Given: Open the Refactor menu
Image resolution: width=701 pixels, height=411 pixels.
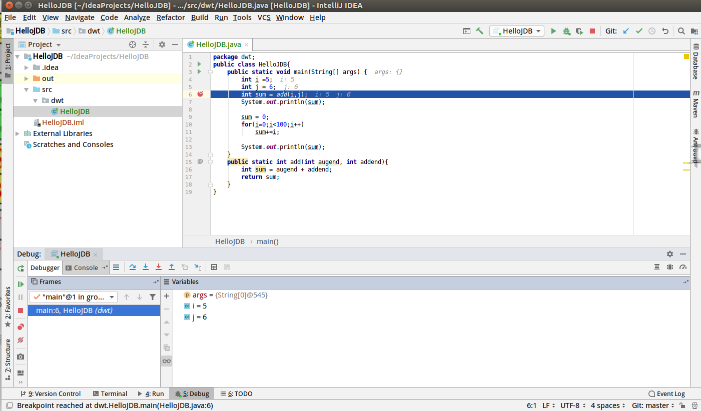Looking at the screenshot, I should 171,17.
